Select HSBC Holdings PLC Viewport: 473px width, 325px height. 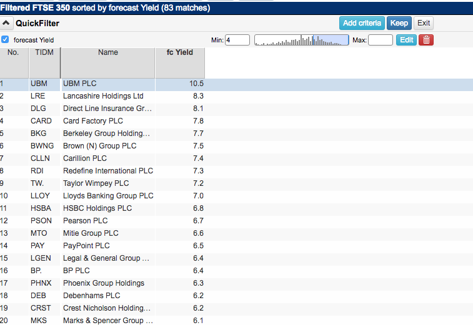click(97, 208)
